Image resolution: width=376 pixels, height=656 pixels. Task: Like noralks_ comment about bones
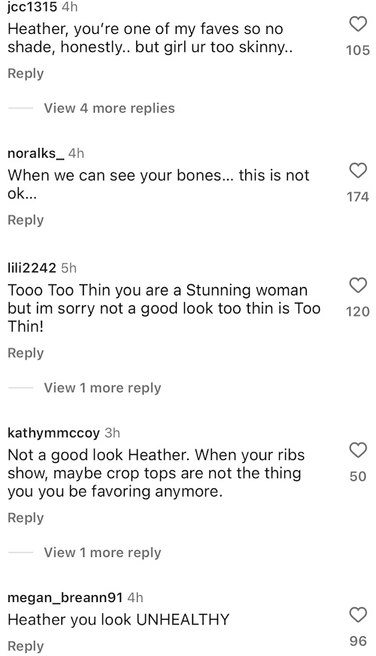358,171
